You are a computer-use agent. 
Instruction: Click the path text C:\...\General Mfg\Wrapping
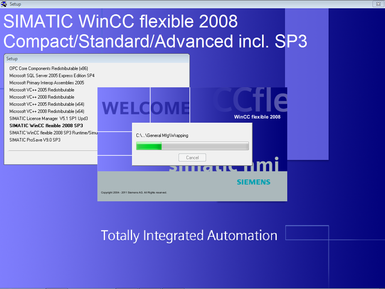(x=162, y=135)
